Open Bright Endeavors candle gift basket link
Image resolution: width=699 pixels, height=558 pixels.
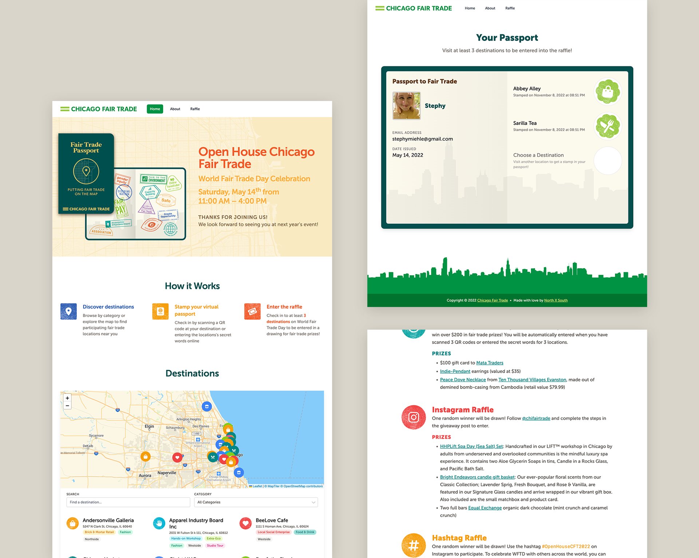point(477,477)
